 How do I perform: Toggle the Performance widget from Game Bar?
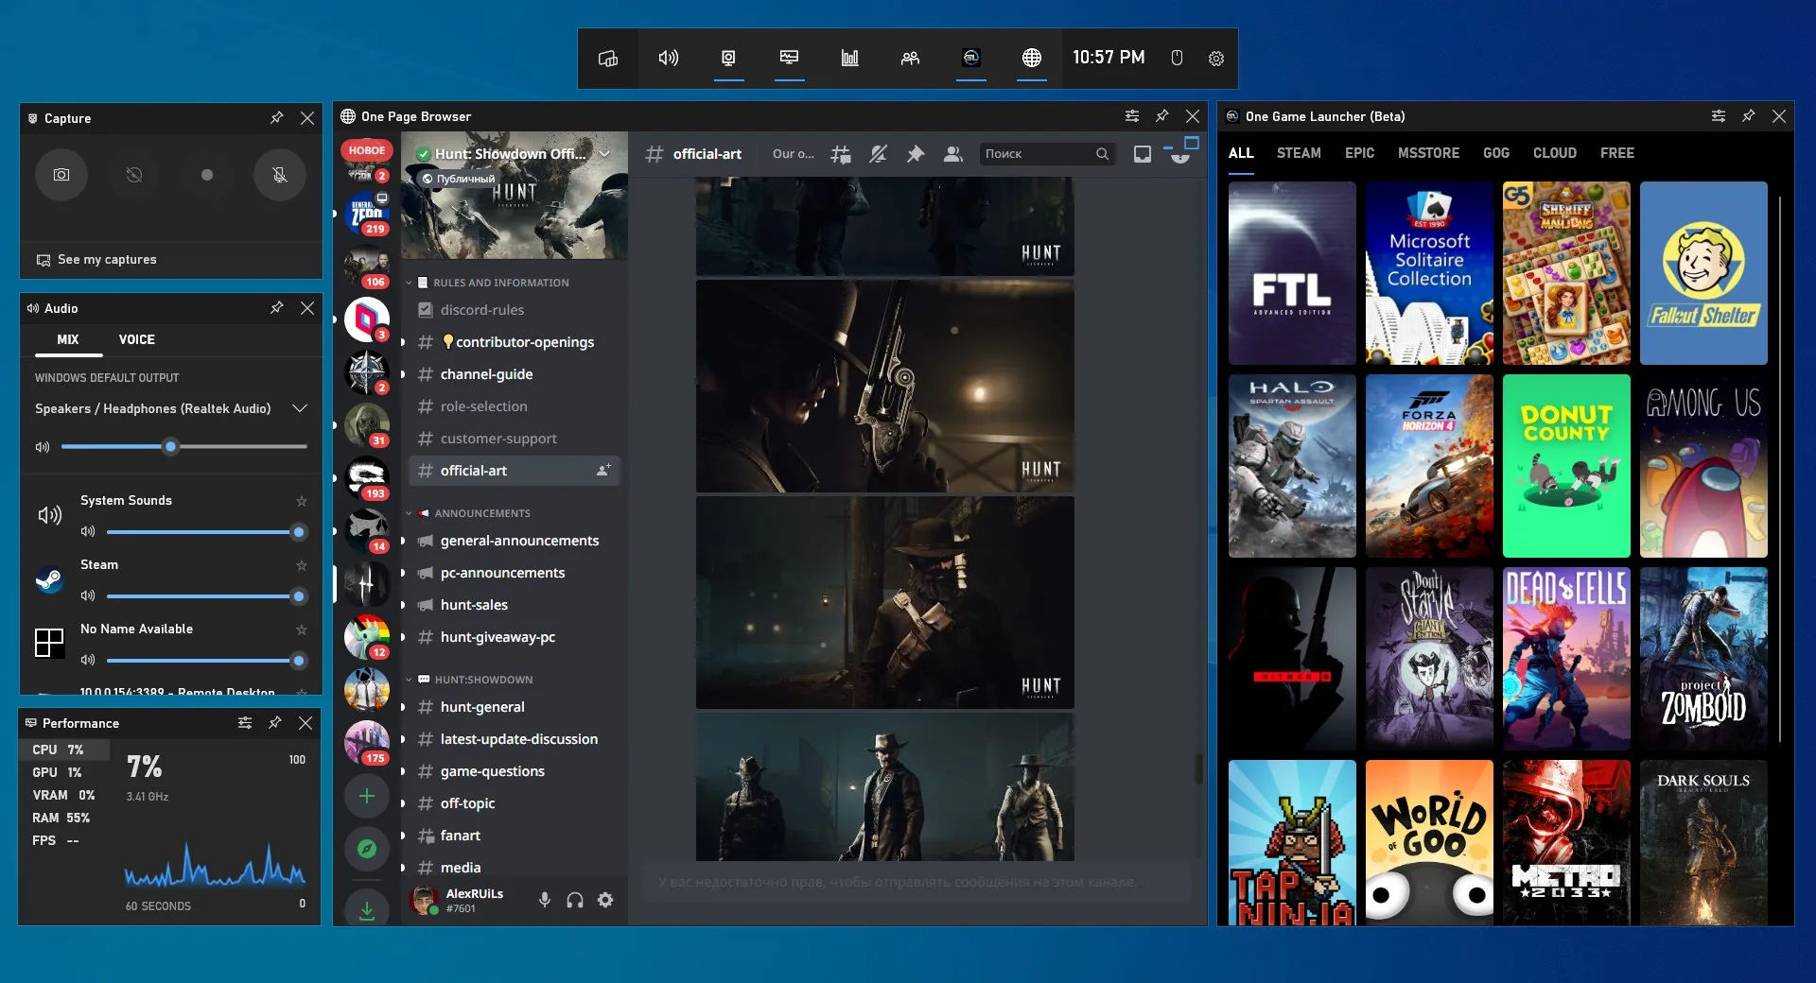(789, 59)
